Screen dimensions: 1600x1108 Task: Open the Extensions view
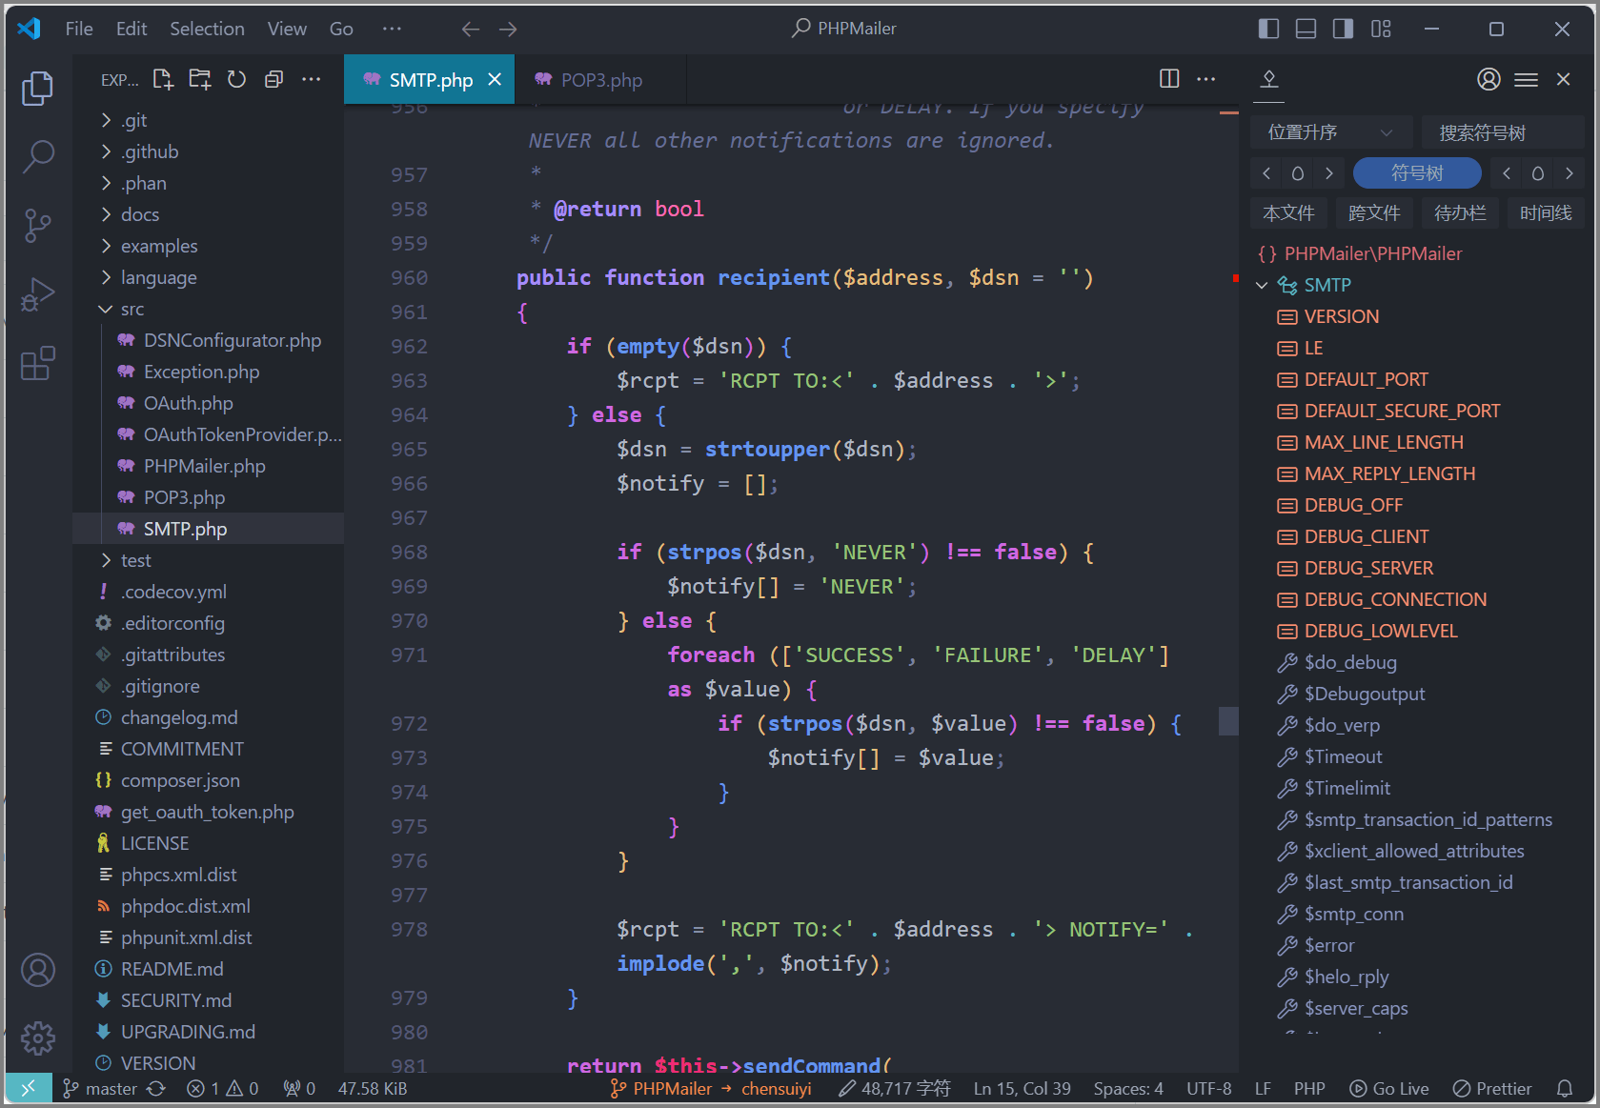click(x=37, y=363)
